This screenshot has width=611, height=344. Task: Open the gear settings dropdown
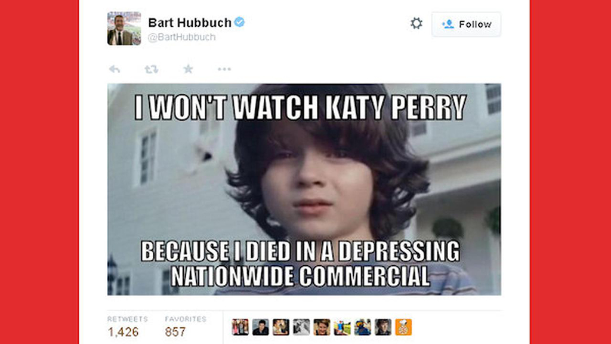pyautogui.click(x=416, y=23)
